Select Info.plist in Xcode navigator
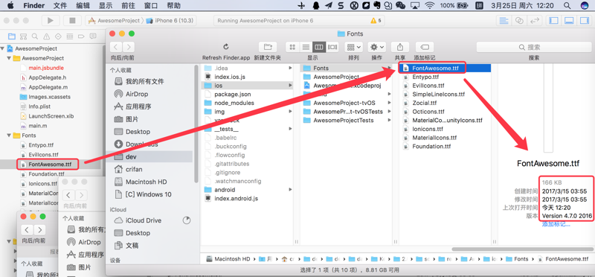 pyautogui.click(x=39, y=106)
